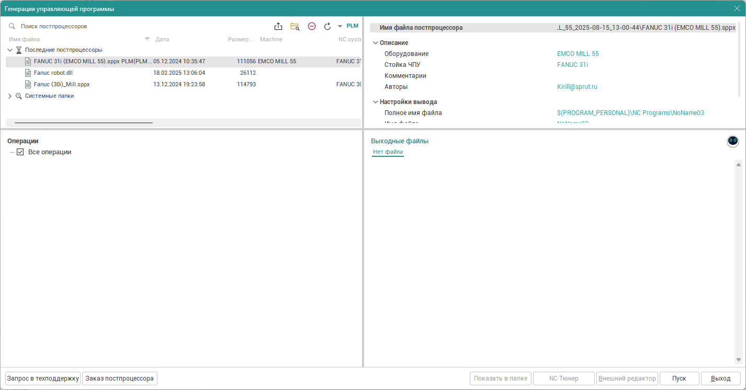Select the 'Нет файла' tab
The width and height of the screenshot is (746, 390).
[388, 152]
